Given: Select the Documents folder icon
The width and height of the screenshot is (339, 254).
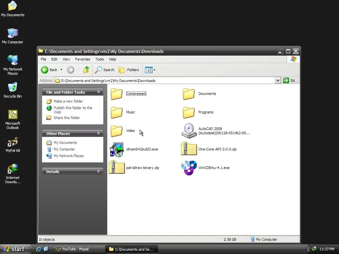Looking at the screenshot, I should pos(189,94).
